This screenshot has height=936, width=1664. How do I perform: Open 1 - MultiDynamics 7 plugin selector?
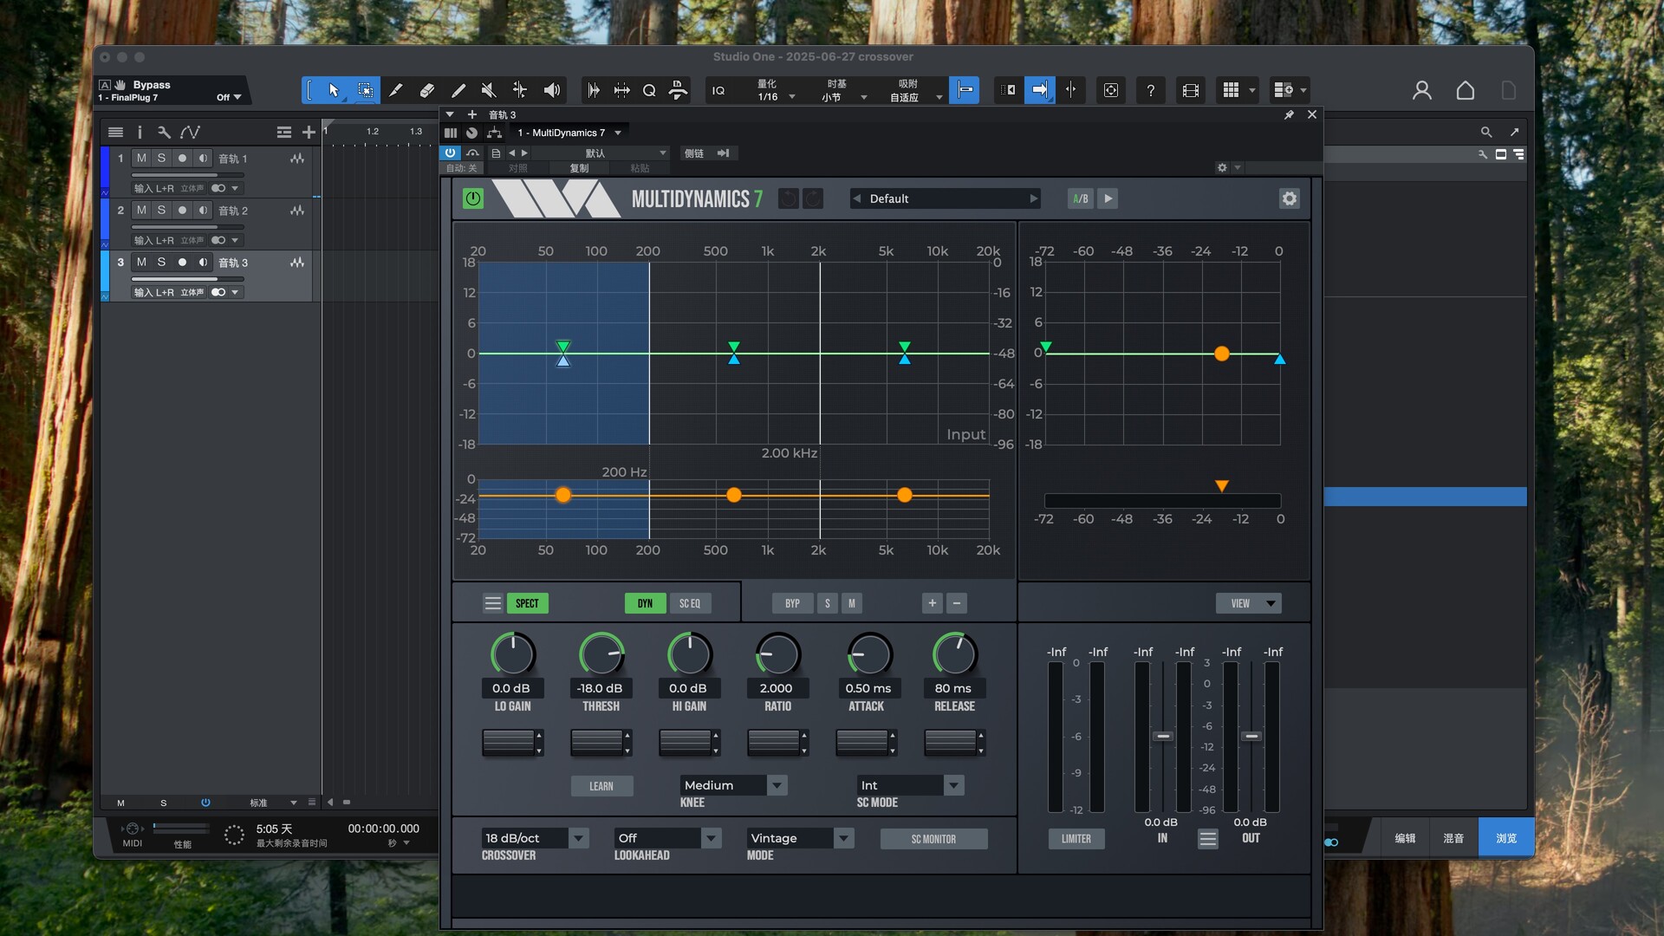tap(569, 133)
